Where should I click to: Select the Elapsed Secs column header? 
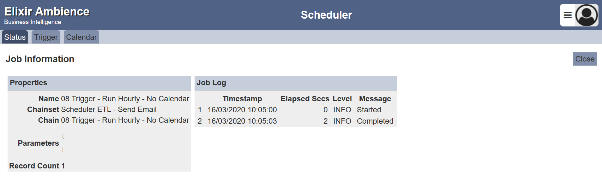(x=305, y=99)
